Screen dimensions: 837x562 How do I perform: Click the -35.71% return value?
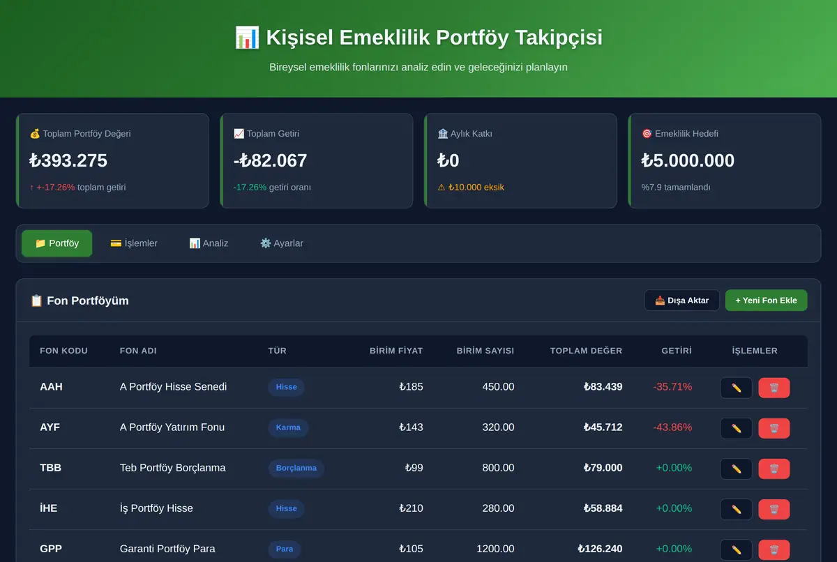[x=672, y=387]
